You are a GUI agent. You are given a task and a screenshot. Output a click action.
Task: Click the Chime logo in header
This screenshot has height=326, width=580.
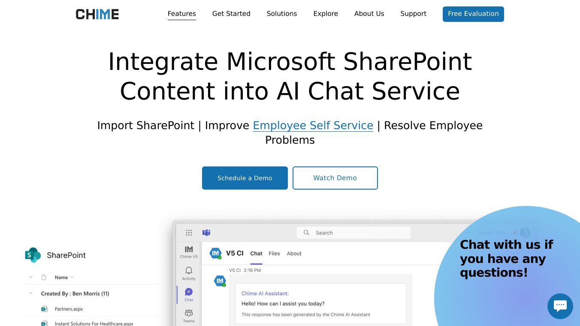click(97, 14)
